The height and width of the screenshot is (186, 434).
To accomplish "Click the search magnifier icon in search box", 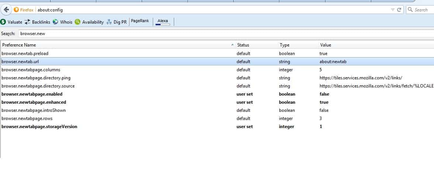I will tap(410, 10).
